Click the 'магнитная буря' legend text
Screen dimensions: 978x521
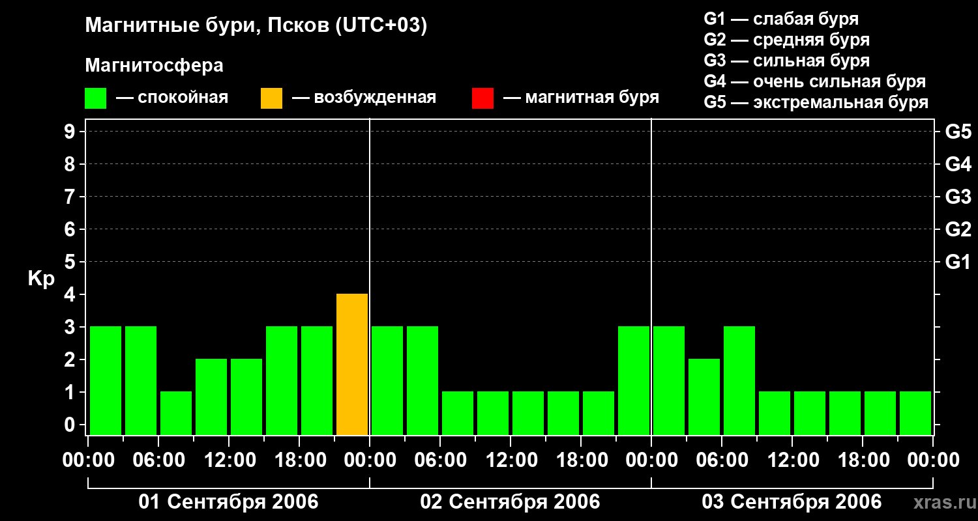point(592,98)
